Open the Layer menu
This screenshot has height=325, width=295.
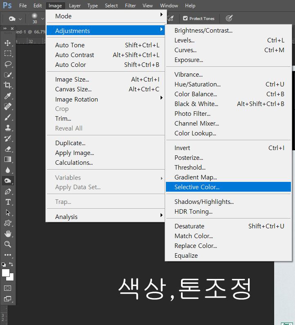tap(75, 6)
